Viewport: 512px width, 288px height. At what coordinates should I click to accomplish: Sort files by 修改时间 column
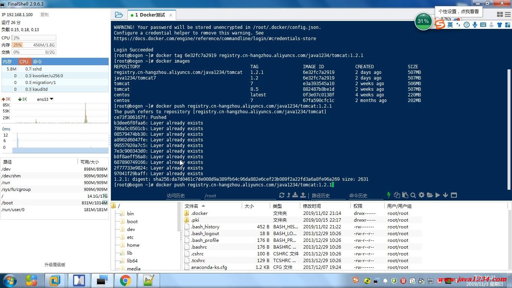point(325,206)
